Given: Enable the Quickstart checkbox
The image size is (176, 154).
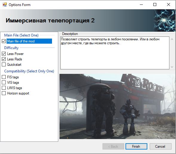Looking at the screenshot, I should 4,65.
